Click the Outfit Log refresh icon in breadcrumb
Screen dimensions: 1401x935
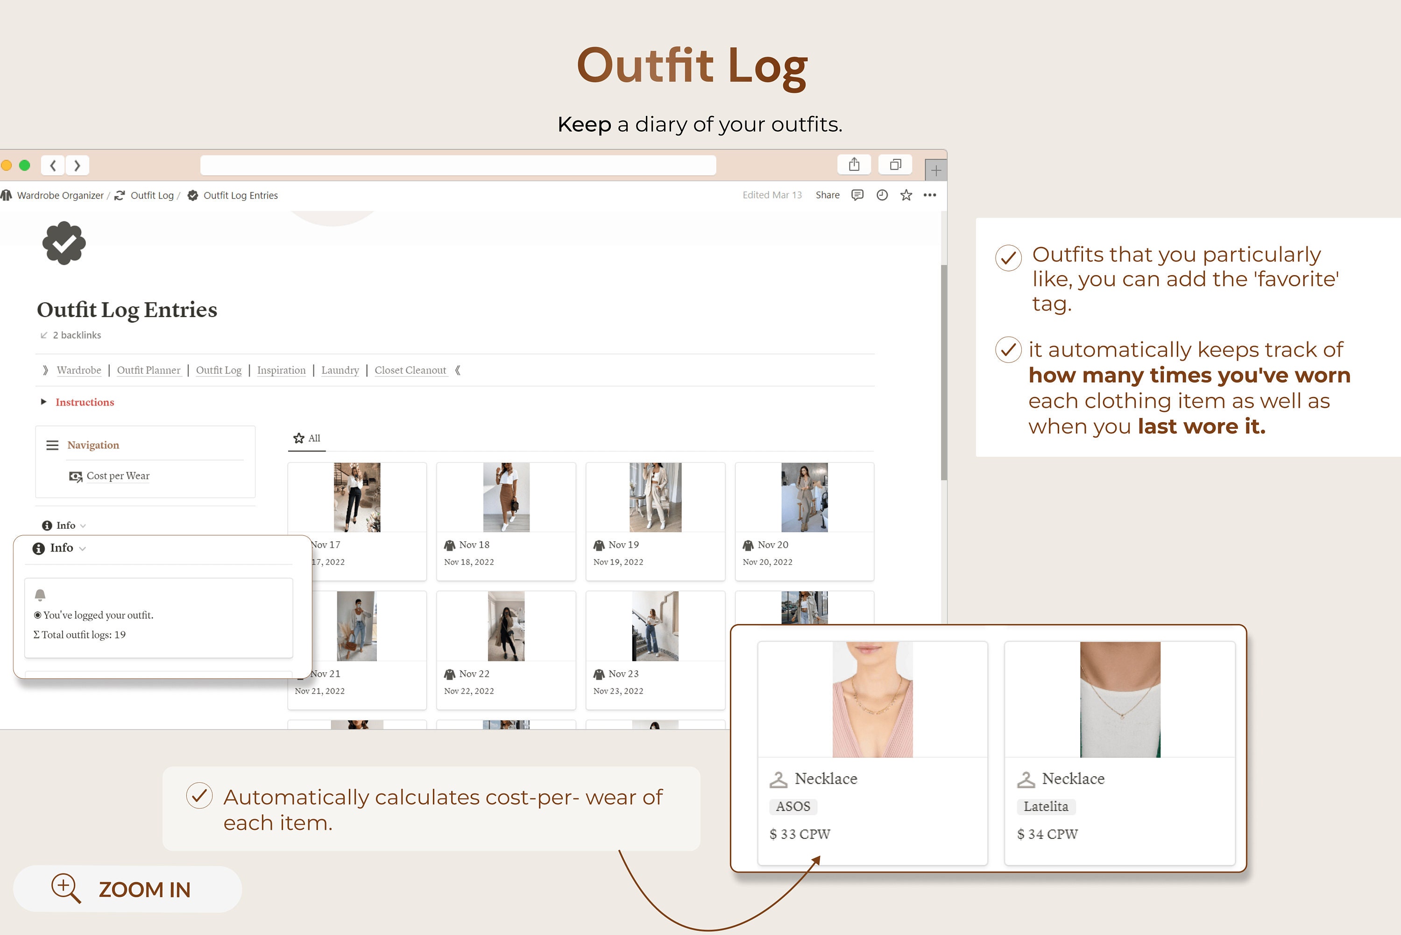coord(120,195)
